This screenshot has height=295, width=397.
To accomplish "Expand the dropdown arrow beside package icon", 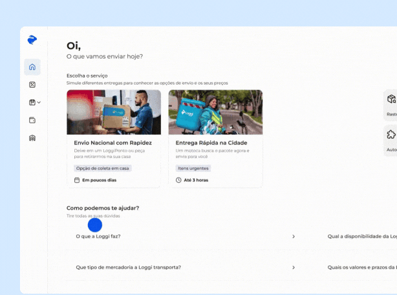I will 39,103.
